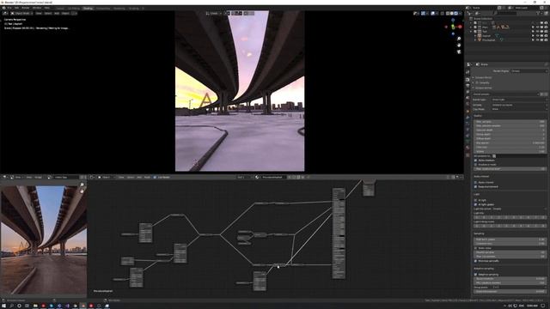Open Light IDs action dropdown
The width and height of the screenshot is (550, 309).
click(x=519, y=209)
